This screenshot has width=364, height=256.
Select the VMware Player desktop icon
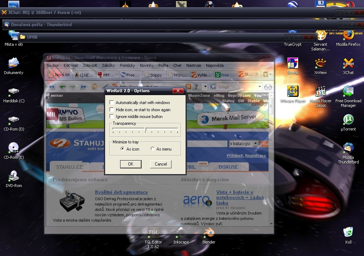point(293,94)
